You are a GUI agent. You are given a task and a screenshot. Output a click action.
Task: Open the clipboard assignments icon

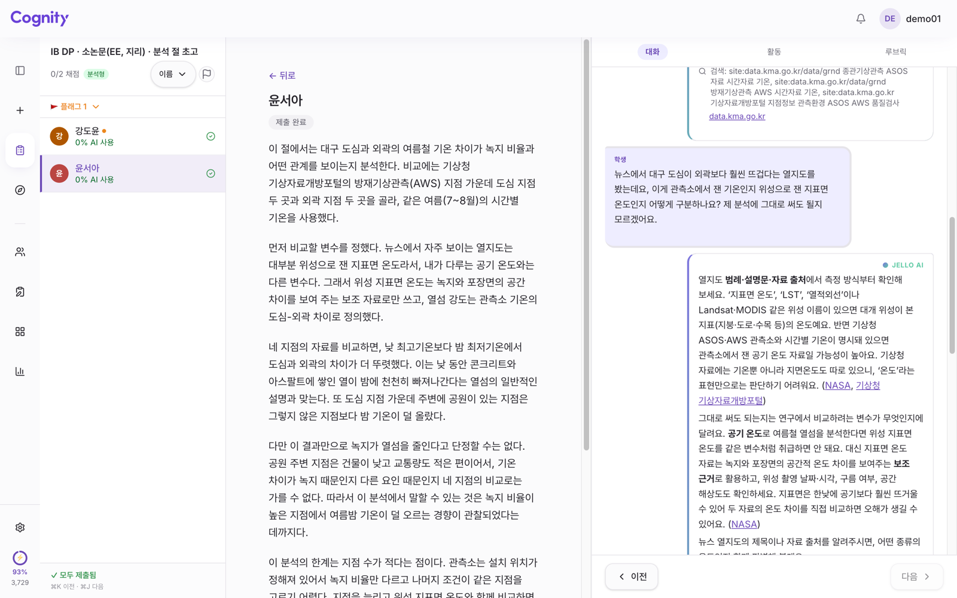20,150
